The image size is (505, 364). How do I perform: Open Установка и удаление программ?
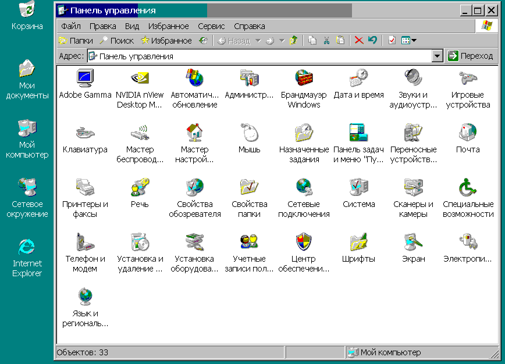(x=140, y=254)
